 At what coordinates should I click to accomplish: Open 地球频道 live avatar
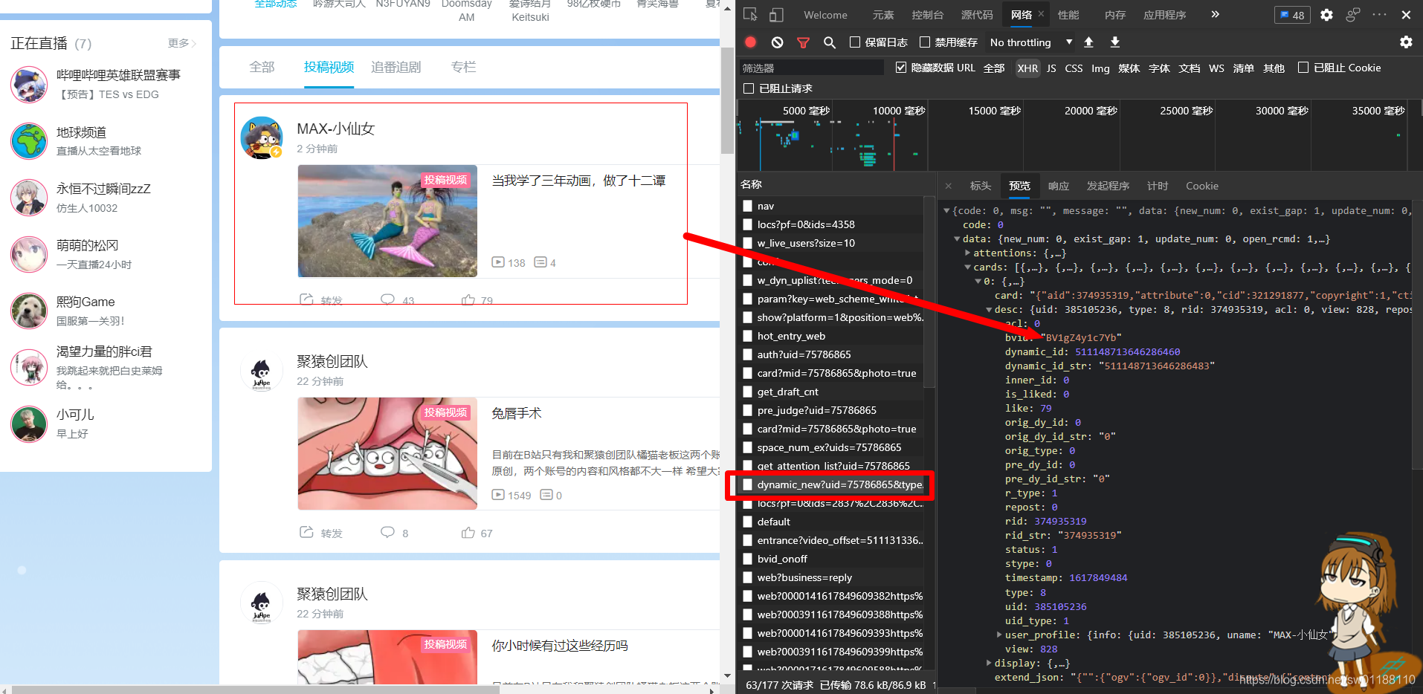click(29, 141)
